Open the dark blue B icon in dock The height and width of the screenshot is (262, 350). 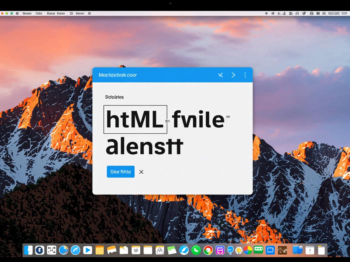tap(40, 250)
